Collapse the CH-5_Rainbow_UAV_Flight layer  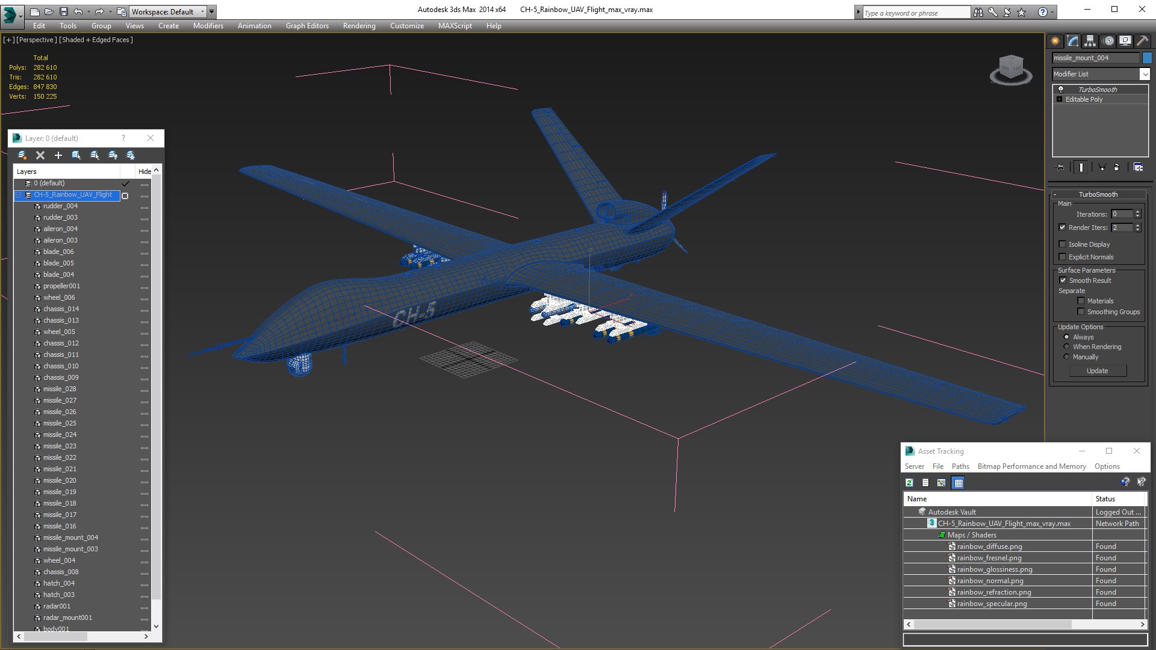click(19, 195)
